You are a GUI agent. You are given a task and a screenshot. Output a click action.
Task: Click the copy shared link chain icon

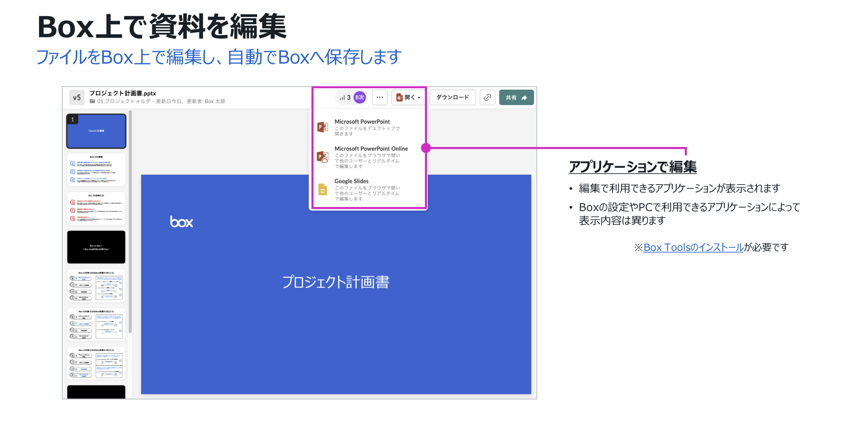point(487,97)
